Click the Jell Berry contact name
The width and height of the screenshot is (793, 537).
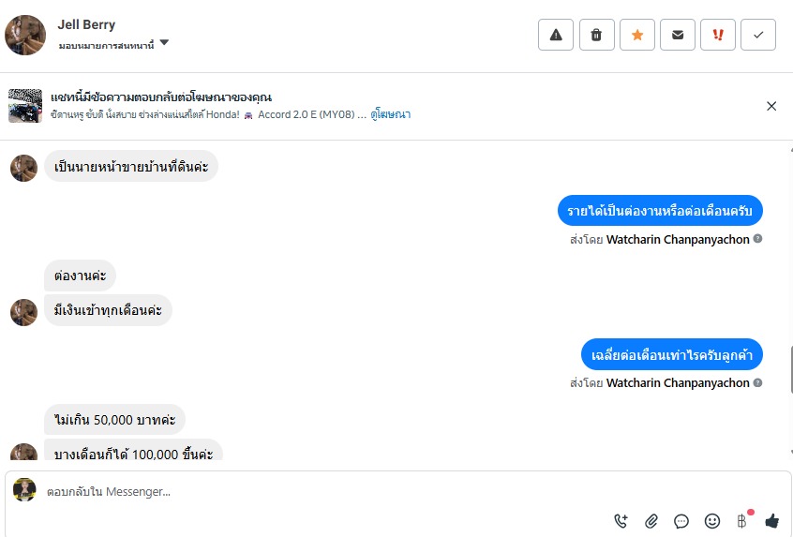[86, 24]
